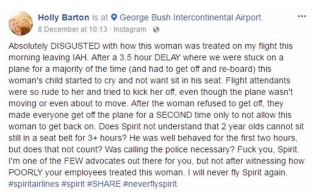Screen dimensions: 322x193
Task: Click the word DELAY in the post
Action: click(x=167, y=58)
